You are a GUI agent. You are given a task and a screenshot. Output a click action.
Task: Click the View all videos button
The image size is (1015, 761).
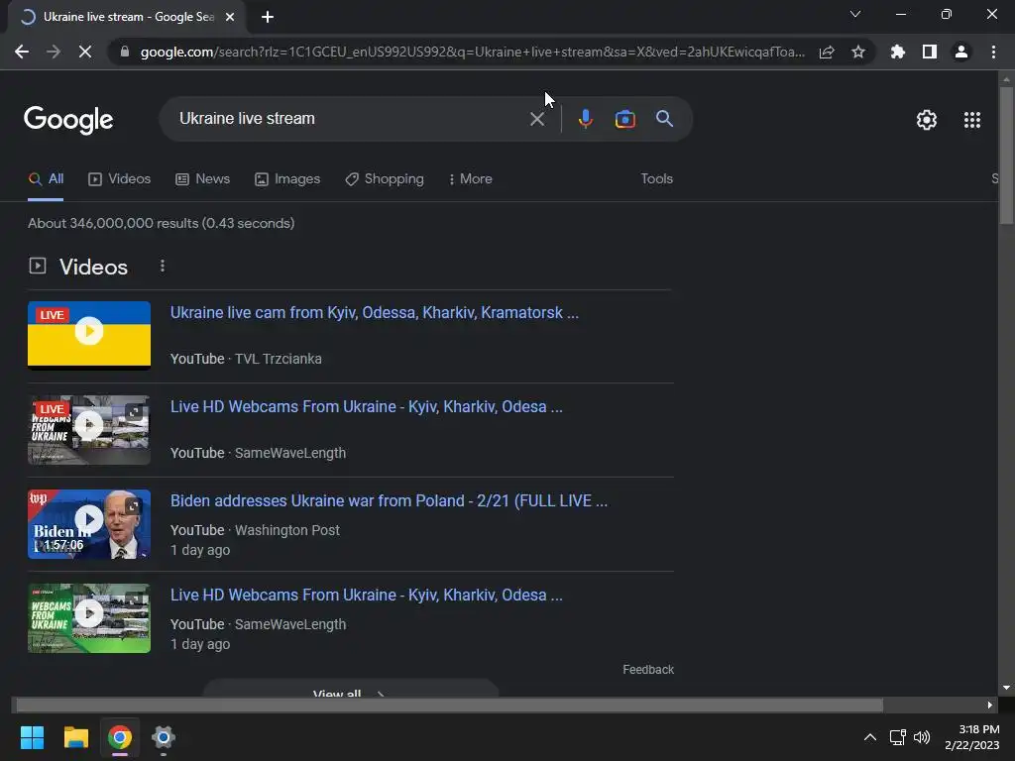(x=350, y=689)
